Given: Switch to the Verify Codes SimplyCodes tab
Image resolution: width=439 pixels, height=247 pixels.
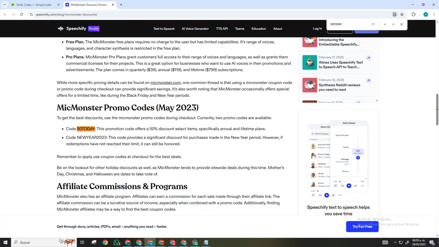Looking at the screenshot, I should point(35,5).
